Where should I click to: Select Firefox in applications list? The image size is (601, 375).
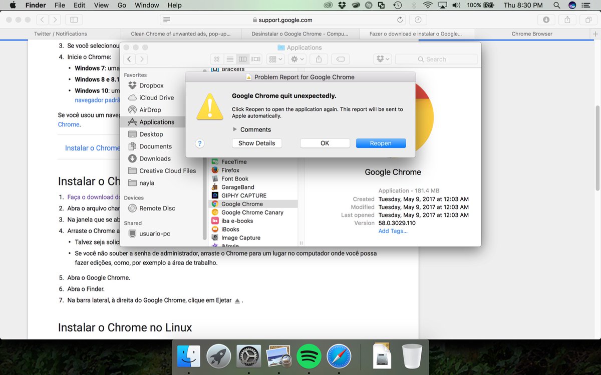230,170
